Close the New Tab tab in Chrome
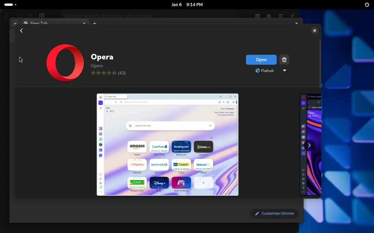The width and height of the screenshot is (374, 233). (84, 23)
